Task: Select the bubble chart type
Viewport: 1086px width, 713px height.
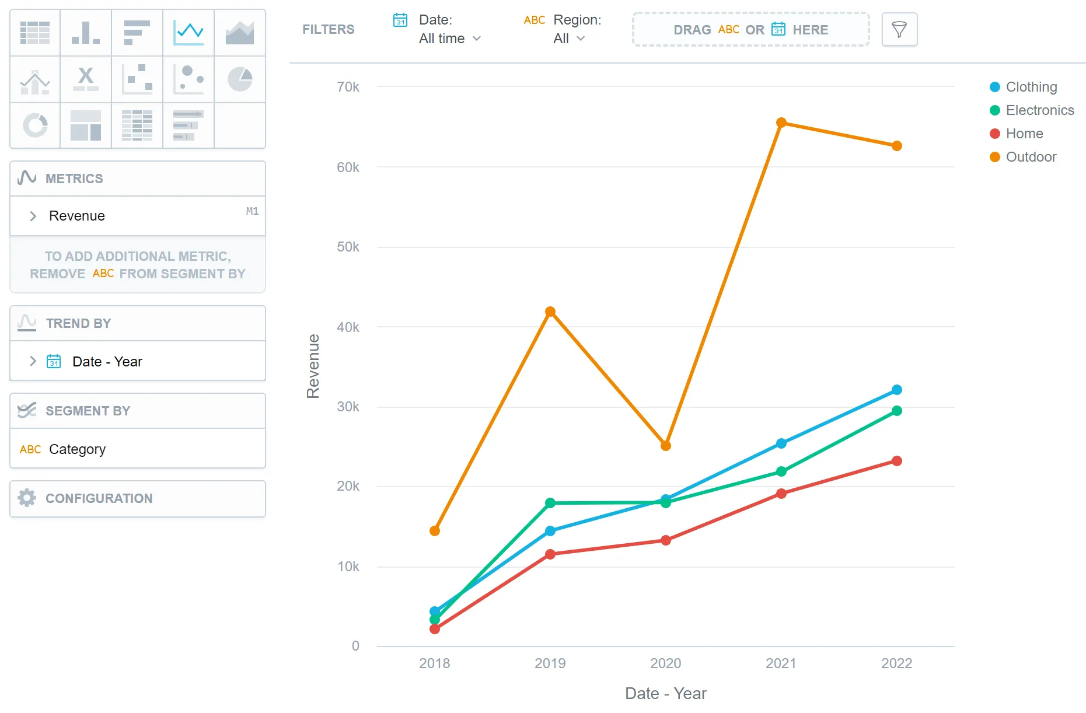Action: click(x=188, y=79)
